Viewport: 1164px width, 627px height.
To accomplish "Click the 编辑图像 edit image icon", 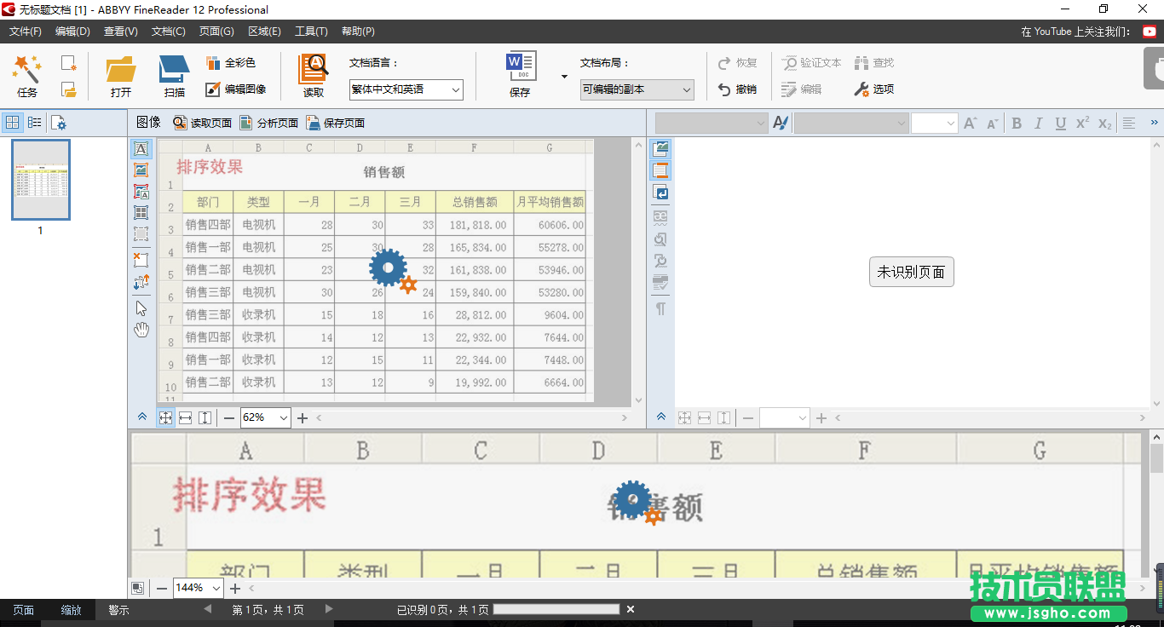I will click(x=213, y=89).
